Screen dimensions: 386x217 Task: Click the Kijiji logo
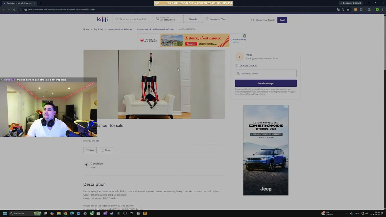[x=102, y=19]
